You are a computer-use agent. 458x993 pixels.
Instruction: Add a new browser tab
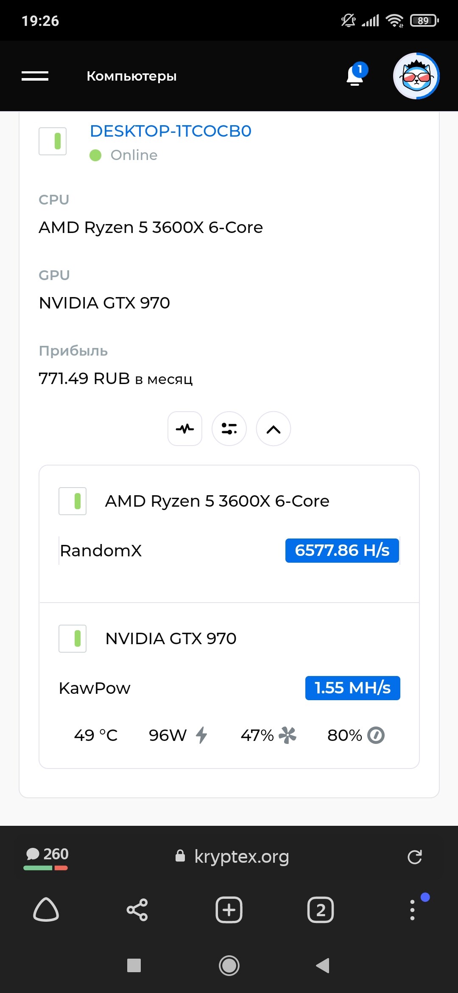click(x=229, y=910)
